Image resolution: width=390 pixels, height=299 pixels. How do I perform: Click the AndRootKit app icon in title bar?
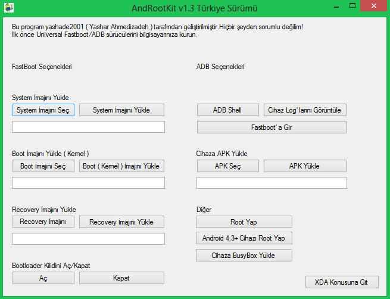point(9,8)
